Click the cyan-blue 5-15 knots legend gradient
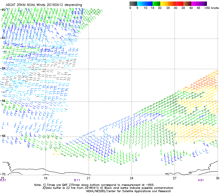 [145, 4]
